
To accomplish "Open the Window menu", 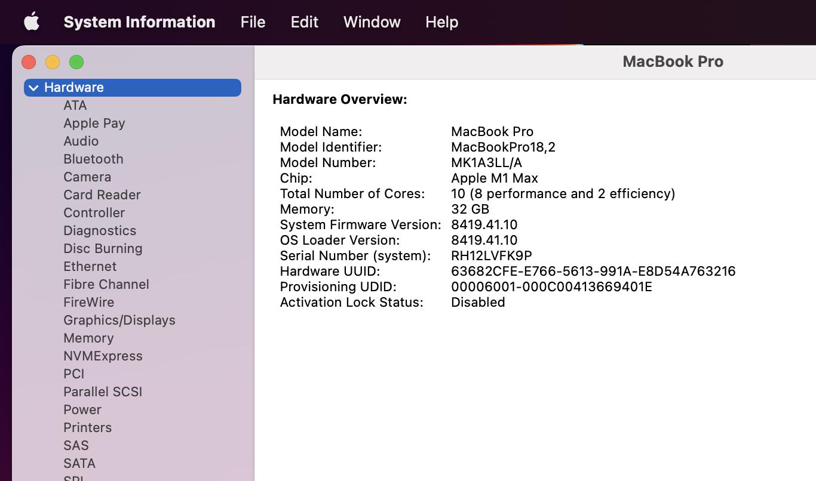I will pos(372,22).
